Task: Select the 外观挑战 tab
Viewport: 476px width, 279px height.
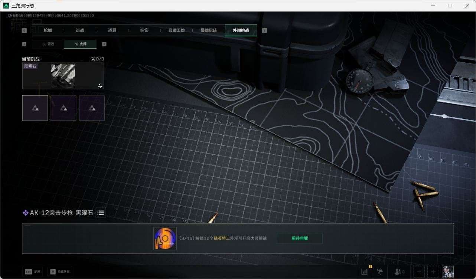Action: coord(241,30)
